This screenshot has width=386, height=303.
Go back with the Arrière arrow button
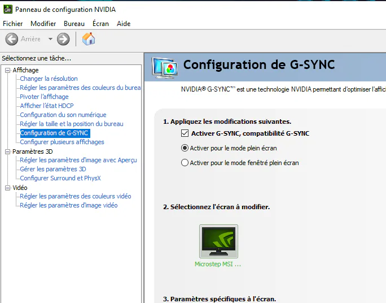click(12, 39)
